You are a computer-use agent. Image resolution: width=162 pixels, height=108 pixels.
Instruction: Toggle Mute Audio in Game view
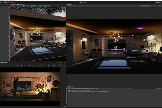(153, 6)
